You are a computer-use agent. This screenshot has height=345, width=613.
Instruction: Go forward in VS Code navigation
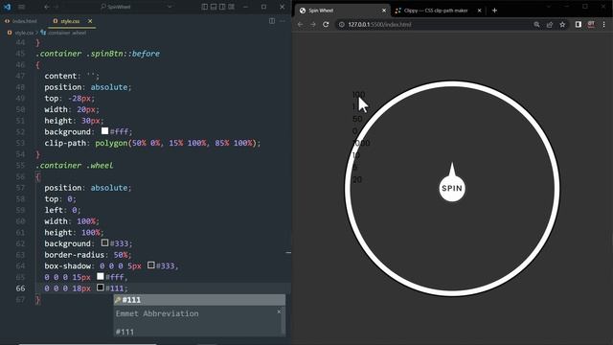[x=56, y=7]
